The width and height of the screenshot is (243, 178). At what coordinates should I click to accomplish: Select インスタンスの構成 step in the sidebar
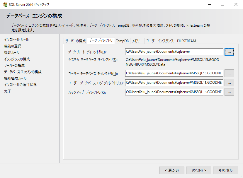click(17, 59)
